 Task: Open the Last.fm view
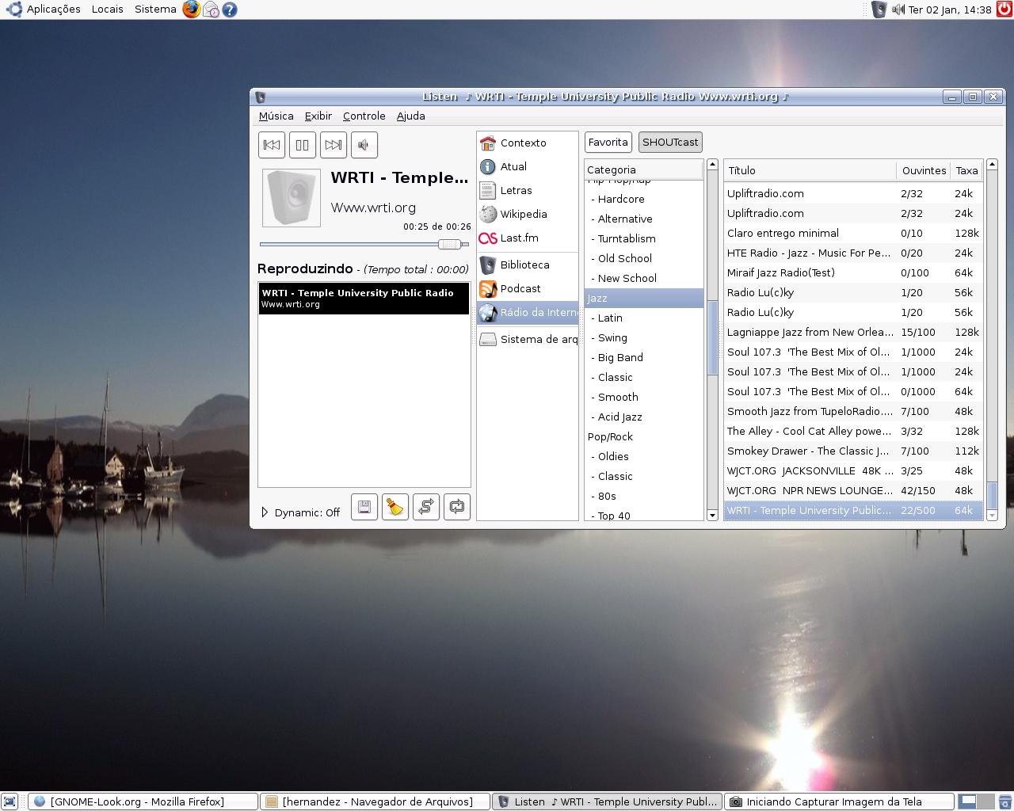(528, 238)
